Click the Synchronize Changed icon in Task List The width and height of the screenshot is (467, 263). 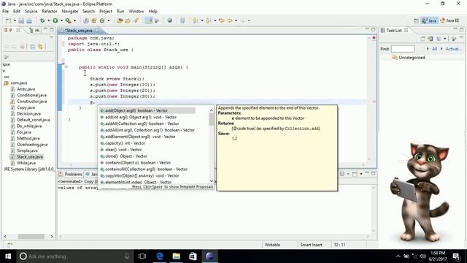pos(431,39)
